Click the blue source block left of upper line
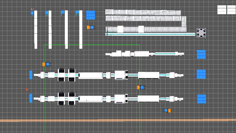The width and height of the screenshot is (236, 133). pos(31,75)
